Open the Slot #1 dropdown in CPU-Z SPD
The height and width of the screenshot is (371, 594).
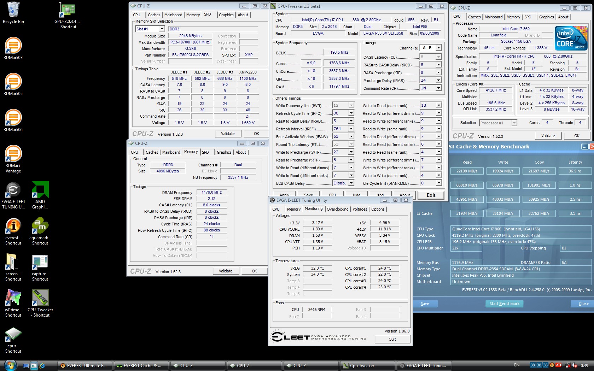162,29
